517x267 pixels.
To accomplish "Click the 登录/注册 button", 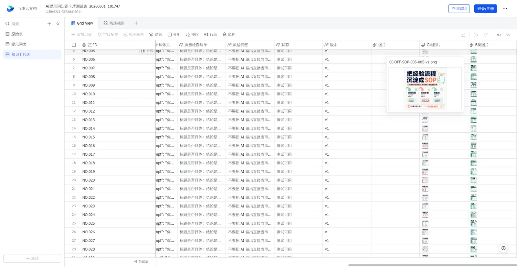I will point(485,9).
